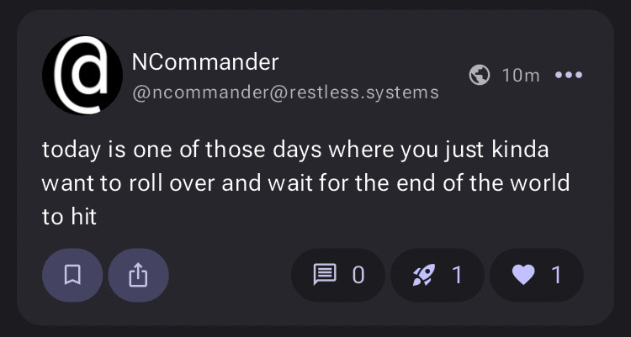Bookmark NCommander's post
Image resolution: width=631 pixels, height=337 pixels.
point(72,275)
